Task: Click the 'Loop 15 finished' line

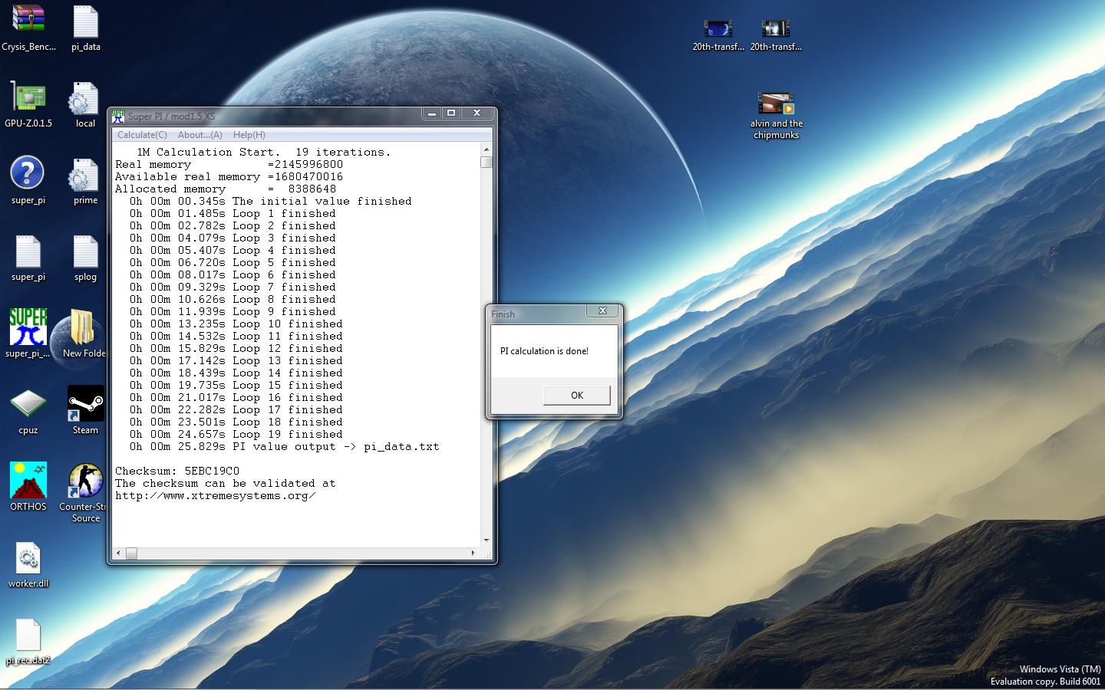Action: 236,386
